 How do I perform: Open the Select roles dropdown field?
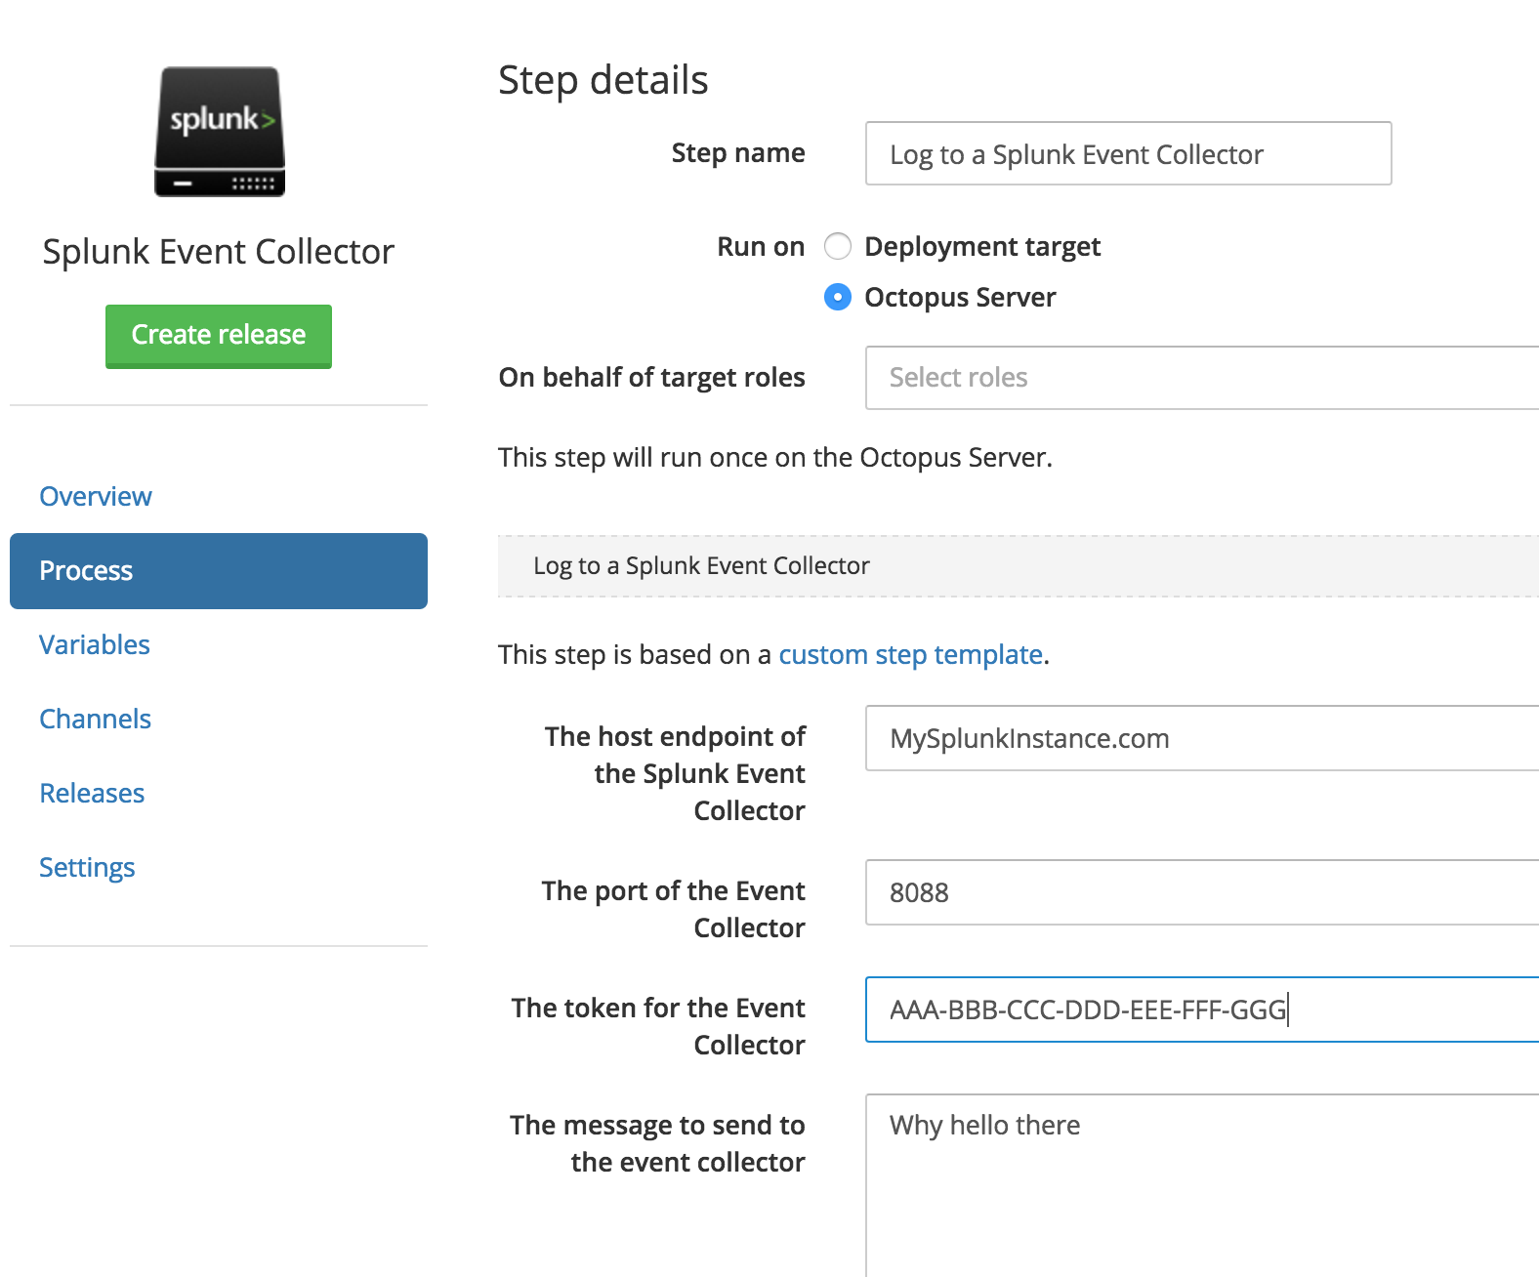pos(1202,378)
